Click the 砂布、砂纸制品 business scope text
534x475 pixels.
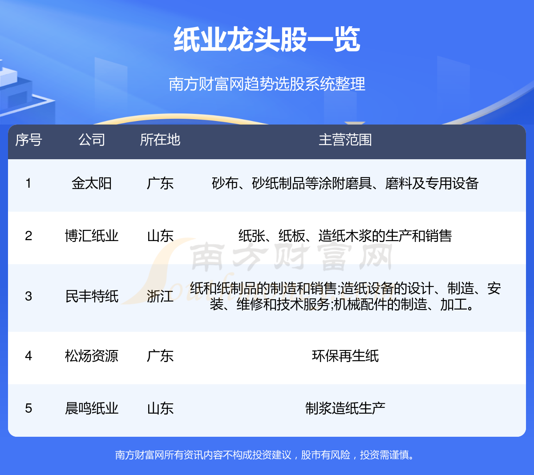(x=345, y=183)
